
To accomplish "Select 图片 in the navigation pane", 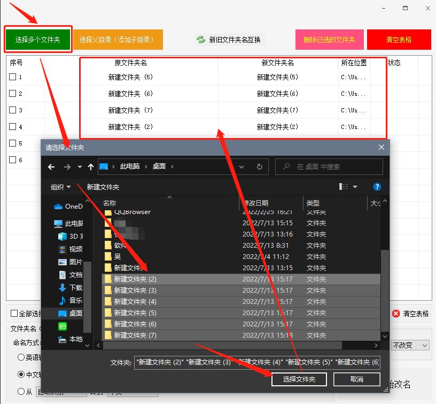I will (x=71, y=262).
